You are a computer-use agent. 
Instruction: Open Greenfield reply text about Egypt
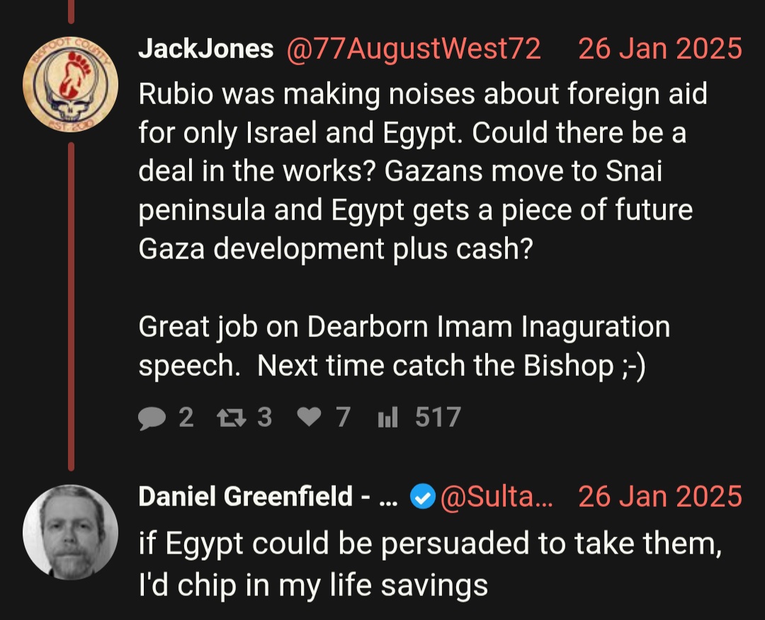pos(430,564)
